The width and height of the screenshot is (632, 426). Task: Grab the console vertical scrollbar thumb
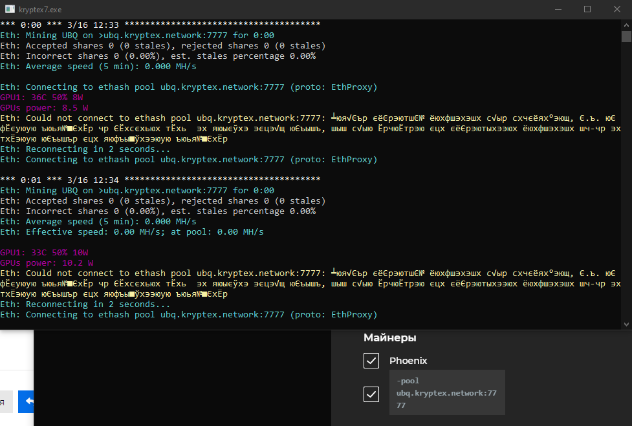(626, 36)
